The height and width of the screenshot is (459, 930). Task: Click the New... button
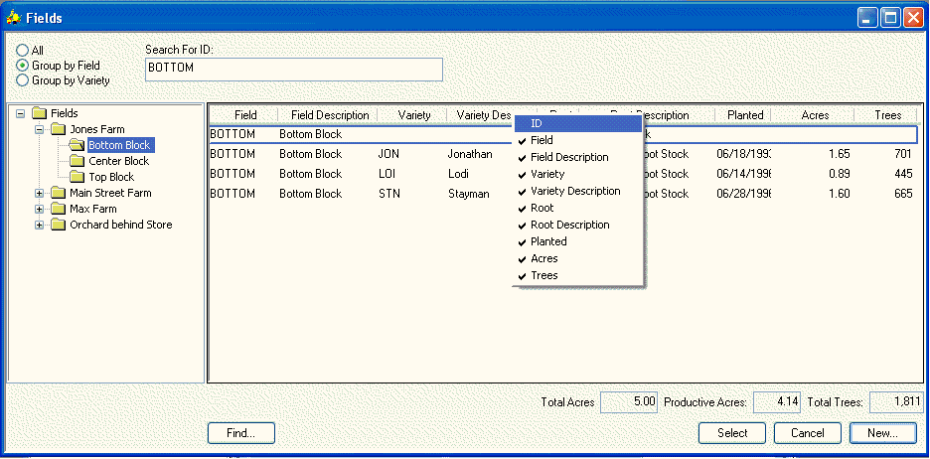click(x=883, y=433)
